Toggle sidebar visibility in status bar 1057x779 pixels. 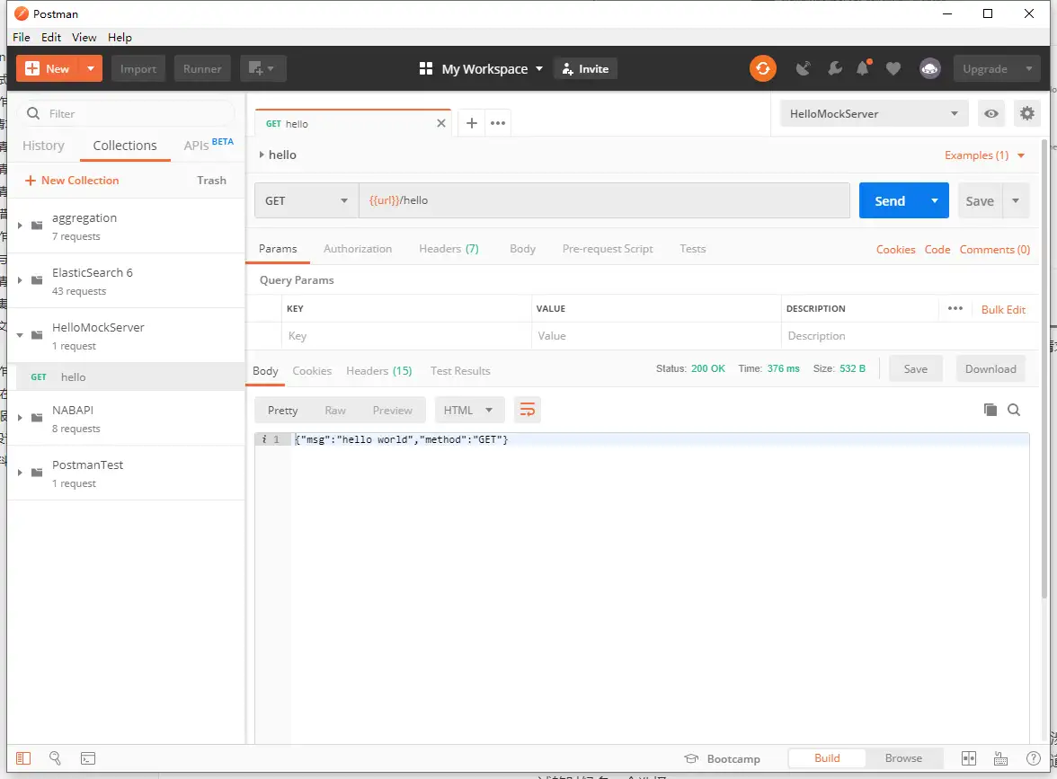coord(23,758)
